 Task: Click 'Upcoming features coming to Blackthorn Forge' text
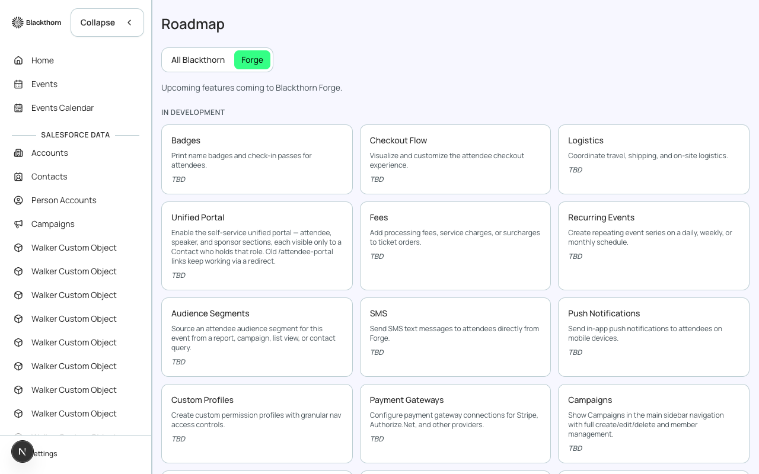coord(251,88)
